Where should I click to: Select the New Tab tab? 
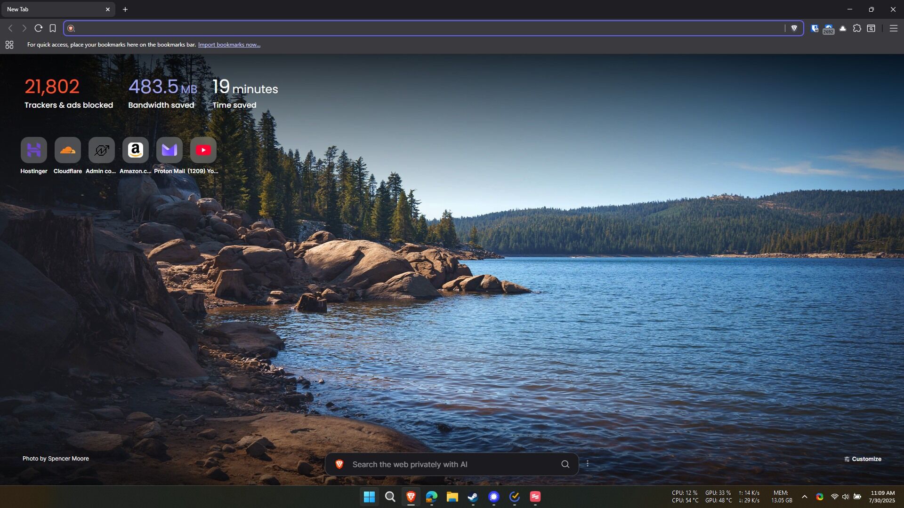pyautogui.click(x=52, y=9)
